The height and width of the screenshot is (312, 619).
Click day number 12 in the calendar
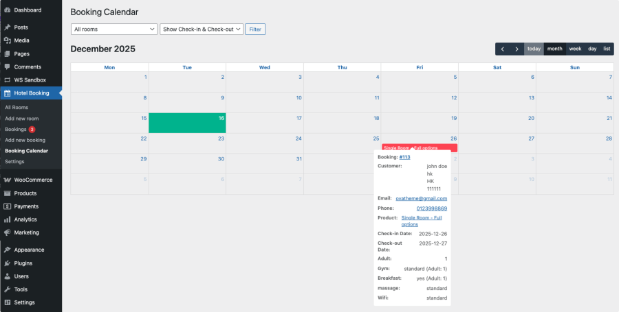pos(454,98)
